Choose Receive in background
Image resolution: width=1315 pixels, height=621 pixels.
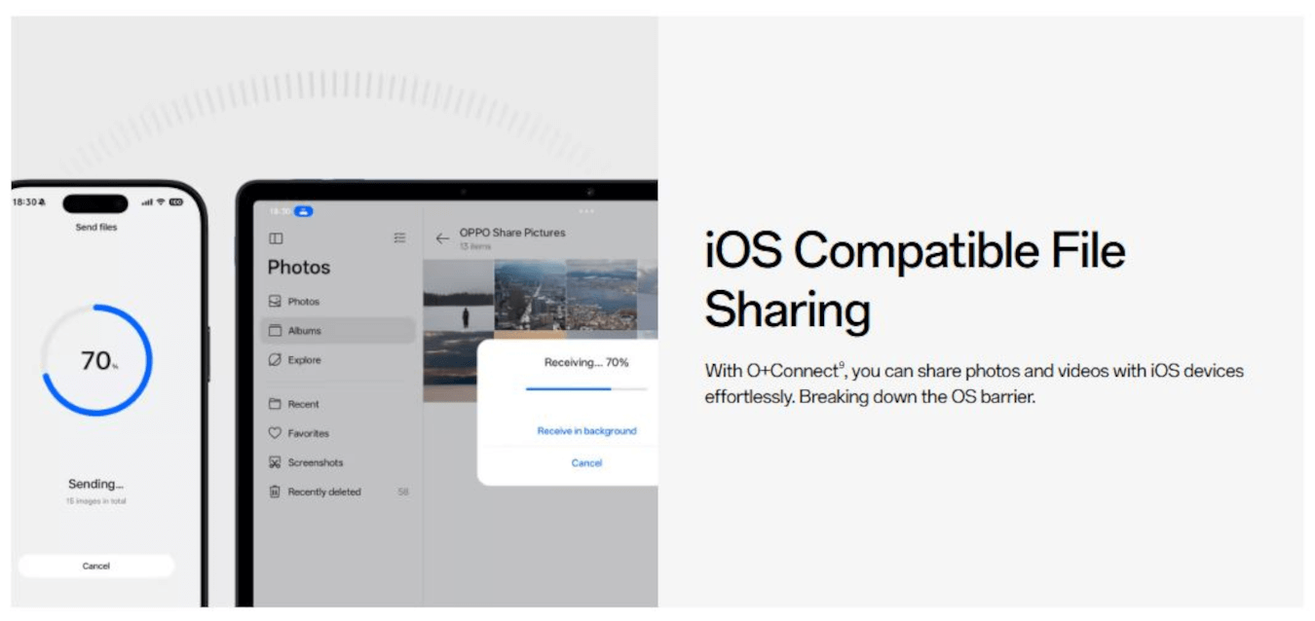pyautogui.click(x=586, y=430)
